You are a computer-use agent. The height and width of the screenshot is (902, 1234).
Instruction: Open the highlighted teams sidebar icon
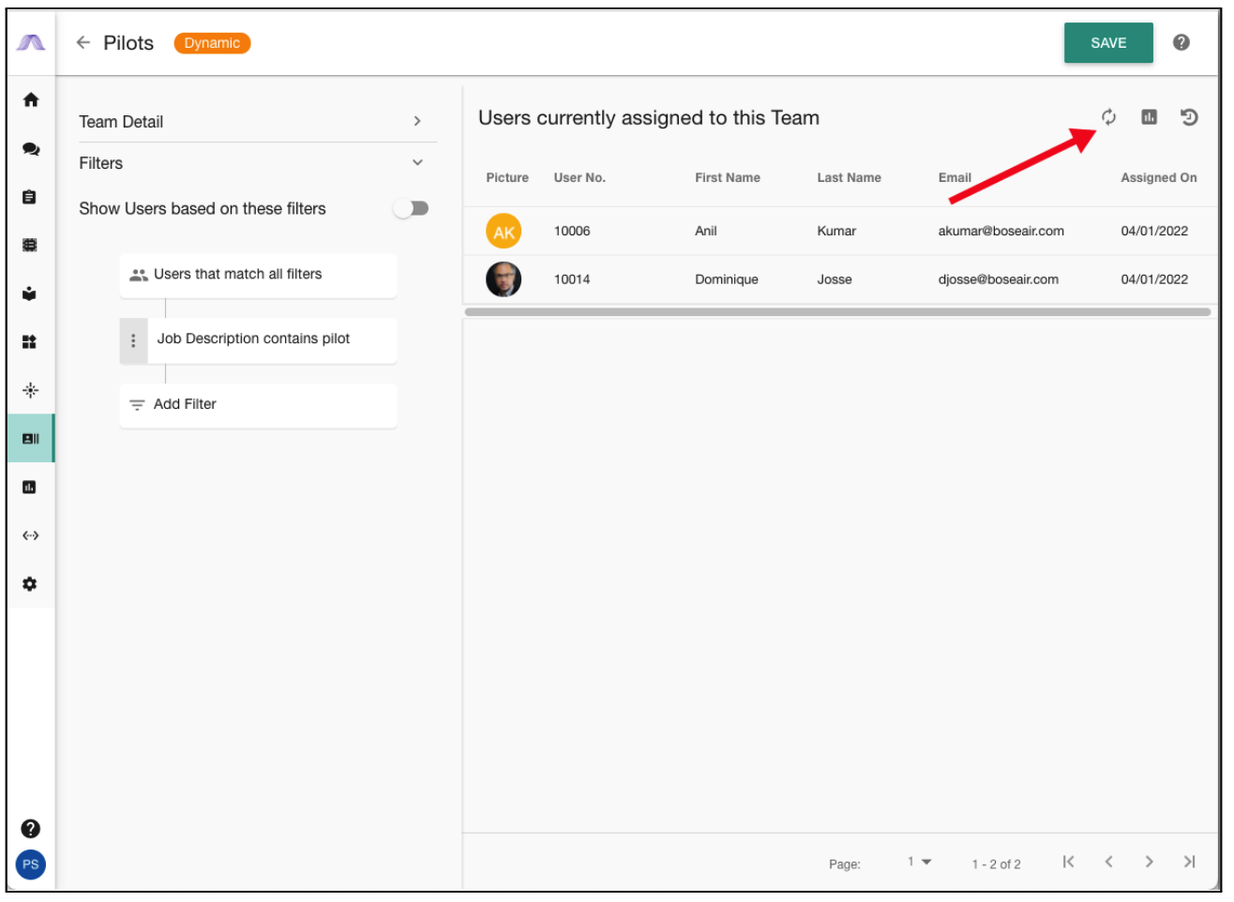click(x=31, y=438)
